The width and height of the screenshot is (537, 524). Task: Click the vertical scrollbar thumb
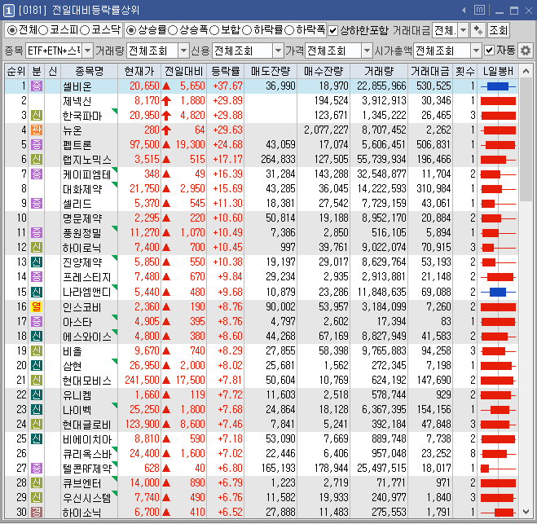pyautogui.click(x=526, y=140)
